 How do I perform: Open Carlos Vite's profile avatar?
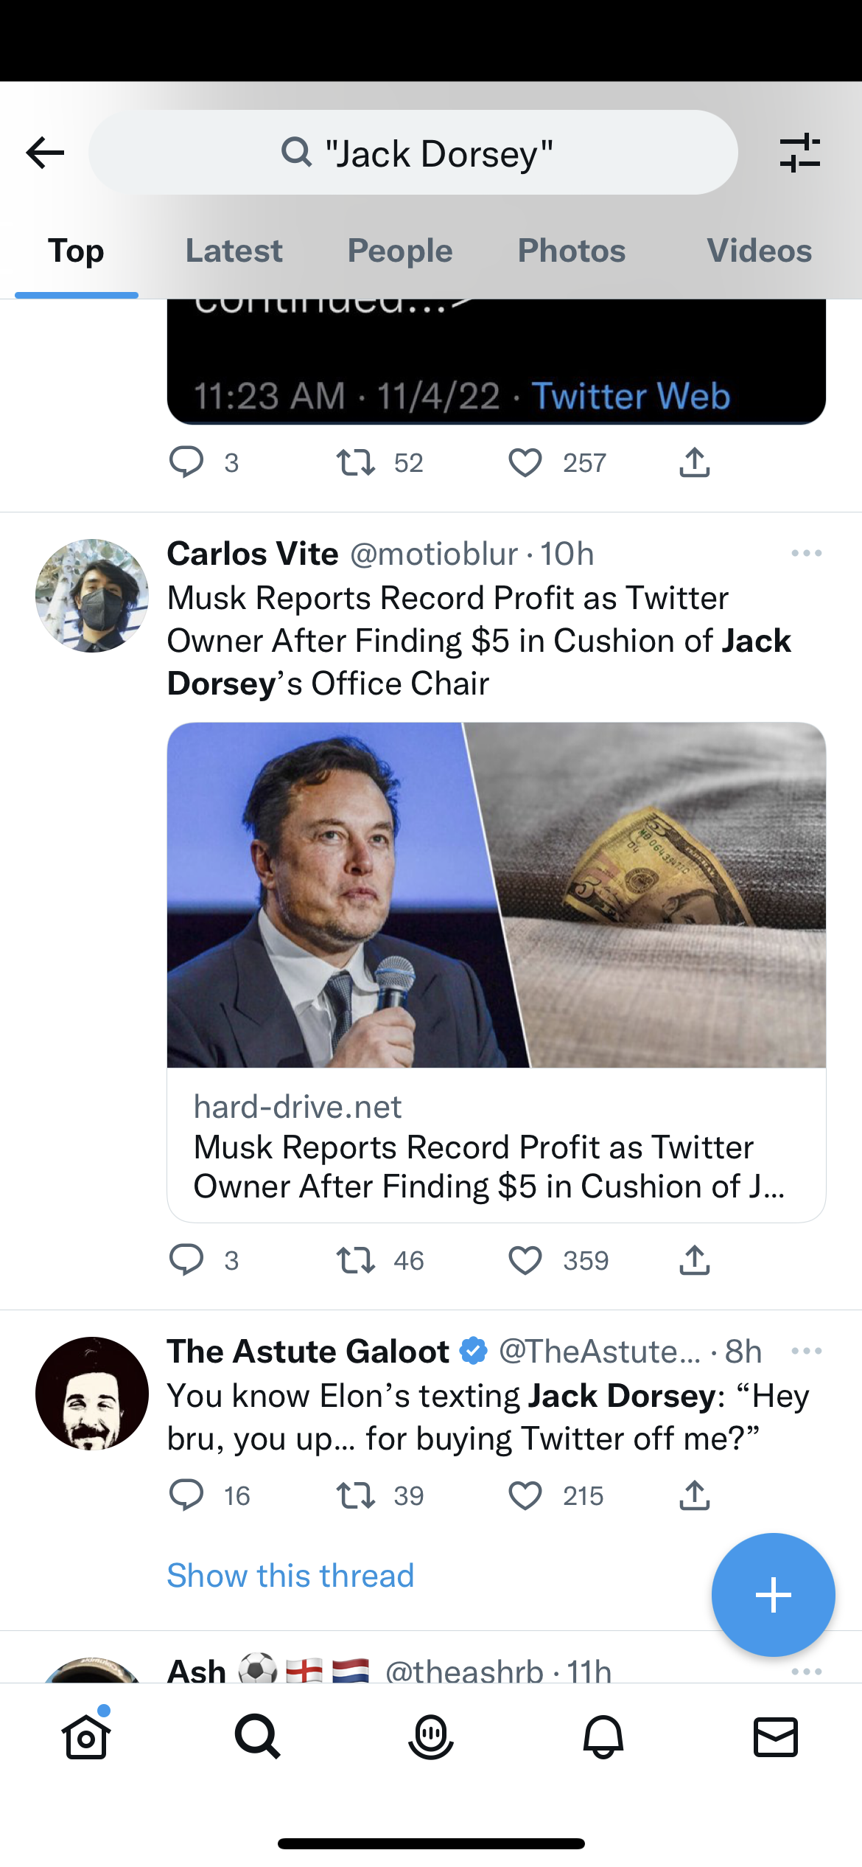pos(92,596)
